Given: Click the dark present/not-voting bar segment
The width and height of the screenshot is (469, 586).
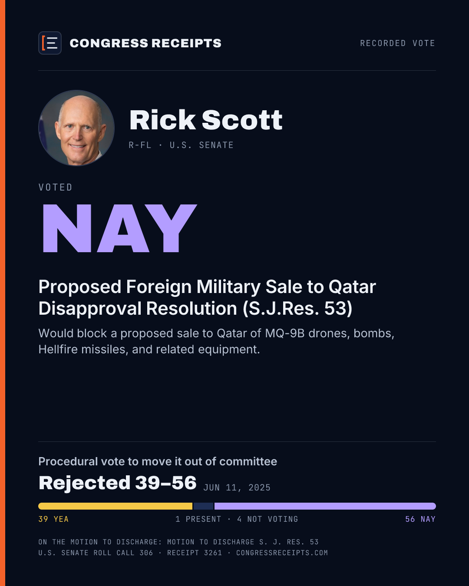Looking at the screenshot, I should tap(203, 506).
